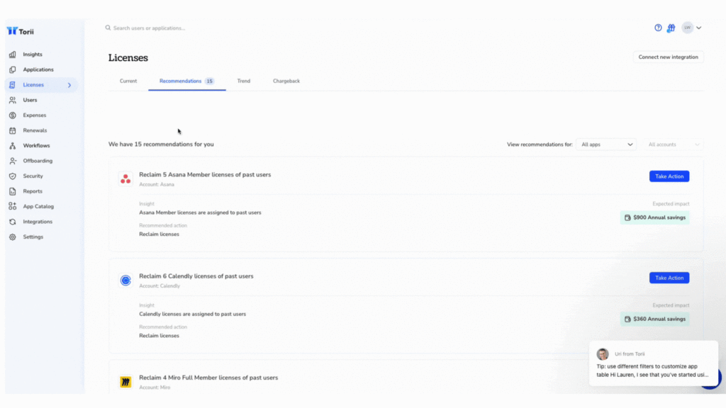726x408 pixels.
Task: Click 'Reclaim 6 Calendly licenses' title
Action: click(196, 276)
